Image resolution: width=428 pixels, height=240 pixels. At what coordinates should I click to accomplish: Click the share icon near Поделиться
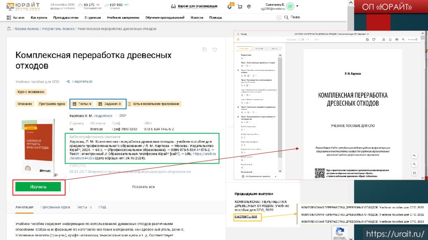pos(68,81)
